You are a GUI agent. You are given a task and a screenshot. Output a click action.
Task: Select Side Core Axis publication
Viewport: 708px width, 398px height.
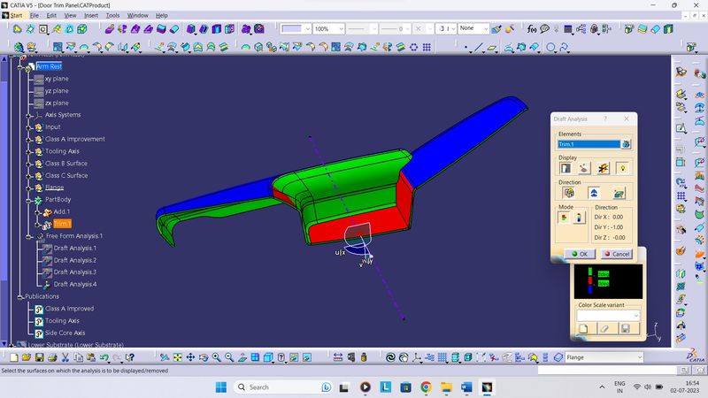pyautogui.click(x=65, y=333)
